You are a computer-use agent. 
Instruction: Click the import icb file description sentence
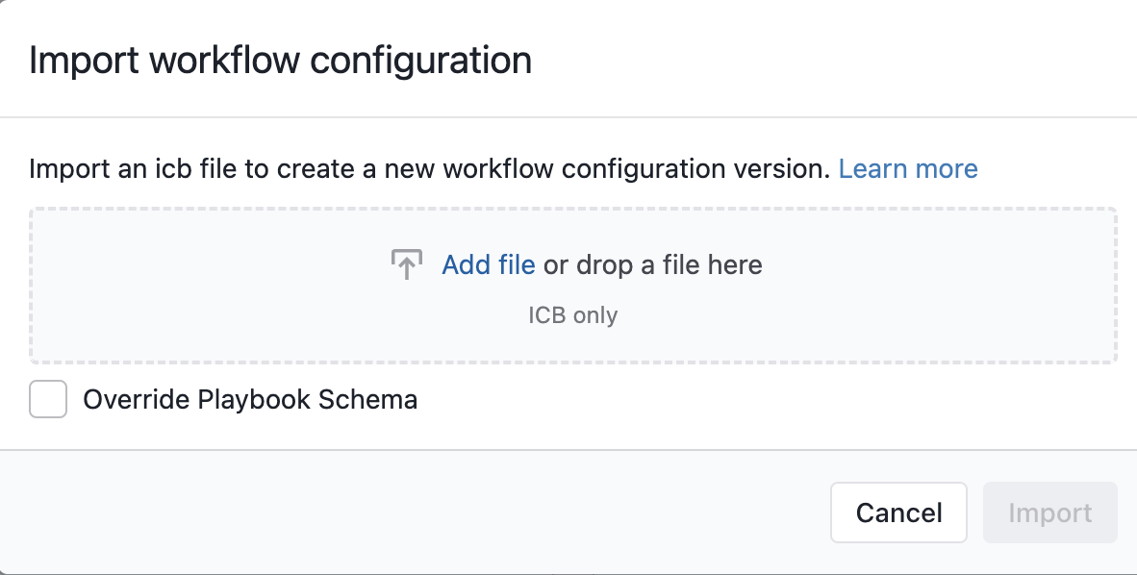(x=429, y=169)
